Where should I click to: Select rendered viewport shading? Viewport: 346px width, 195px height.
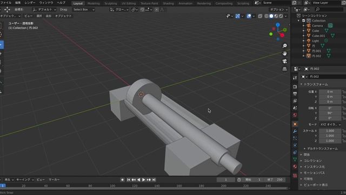pos(281,16)
